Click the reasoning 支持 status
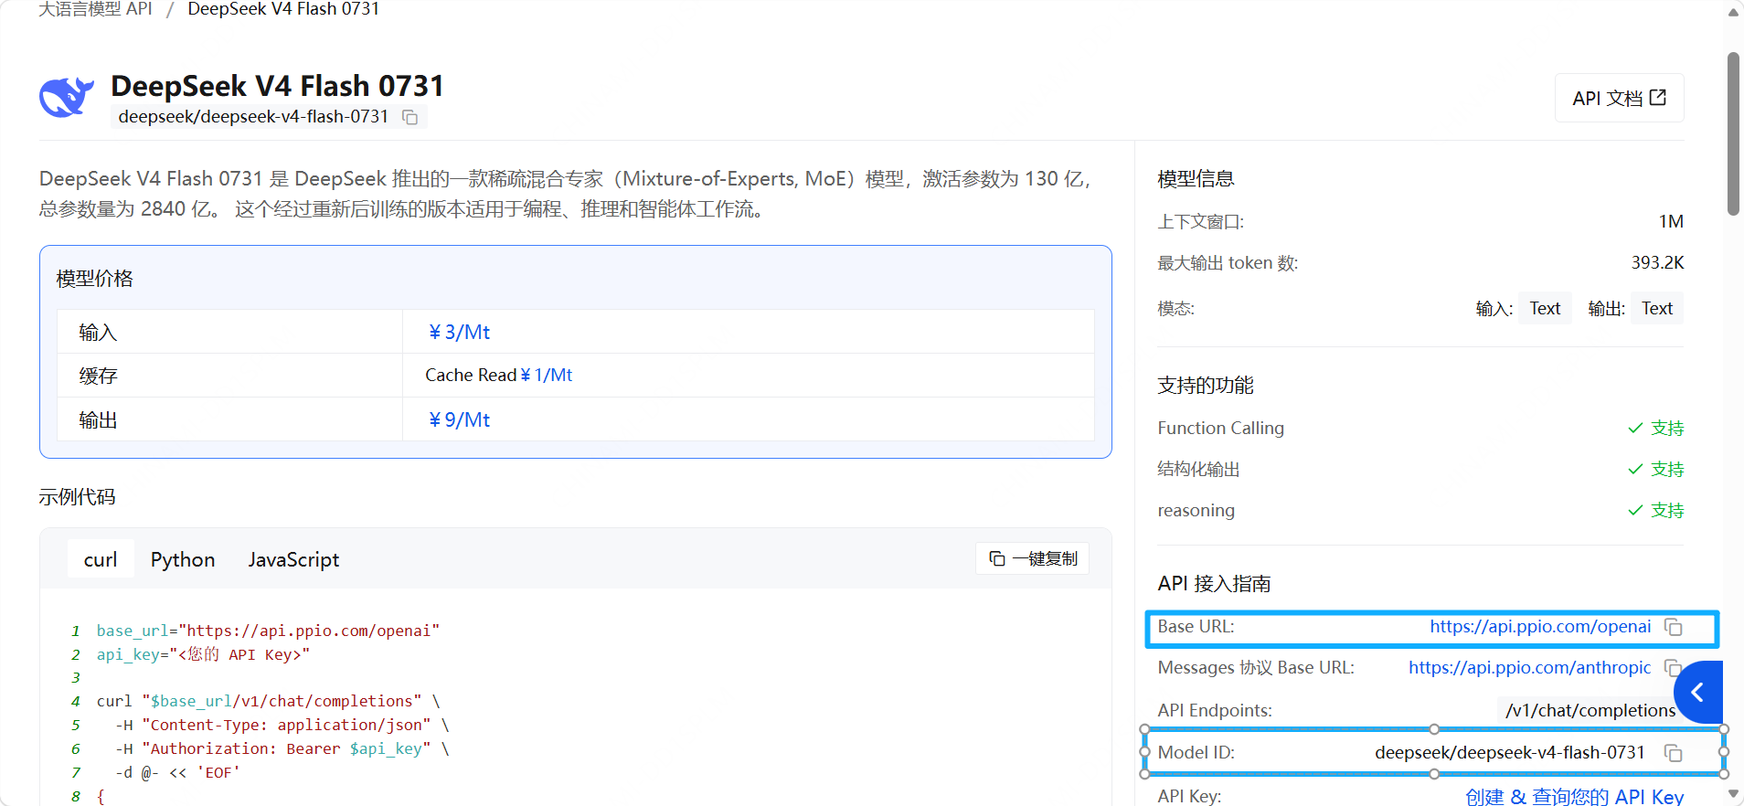1744x806 pixels. coord(1655,511)
